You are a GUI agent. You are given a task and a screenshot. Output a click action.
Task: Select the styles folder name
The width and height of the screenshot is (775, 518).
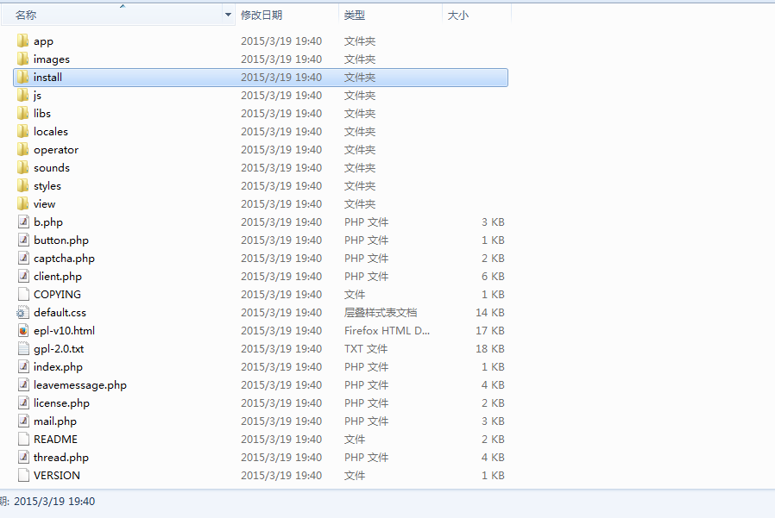pyautogui.click(x=47, y=186)
